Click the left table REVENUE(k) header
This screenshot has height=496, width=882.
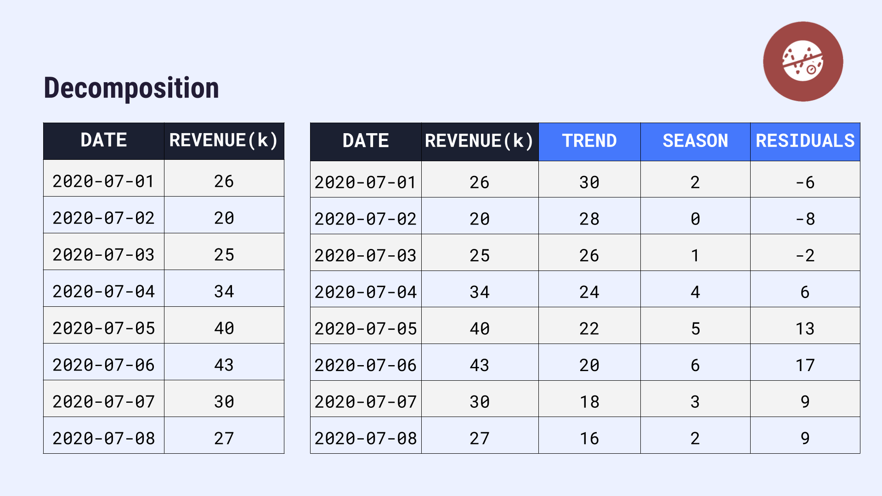(224, 141)
